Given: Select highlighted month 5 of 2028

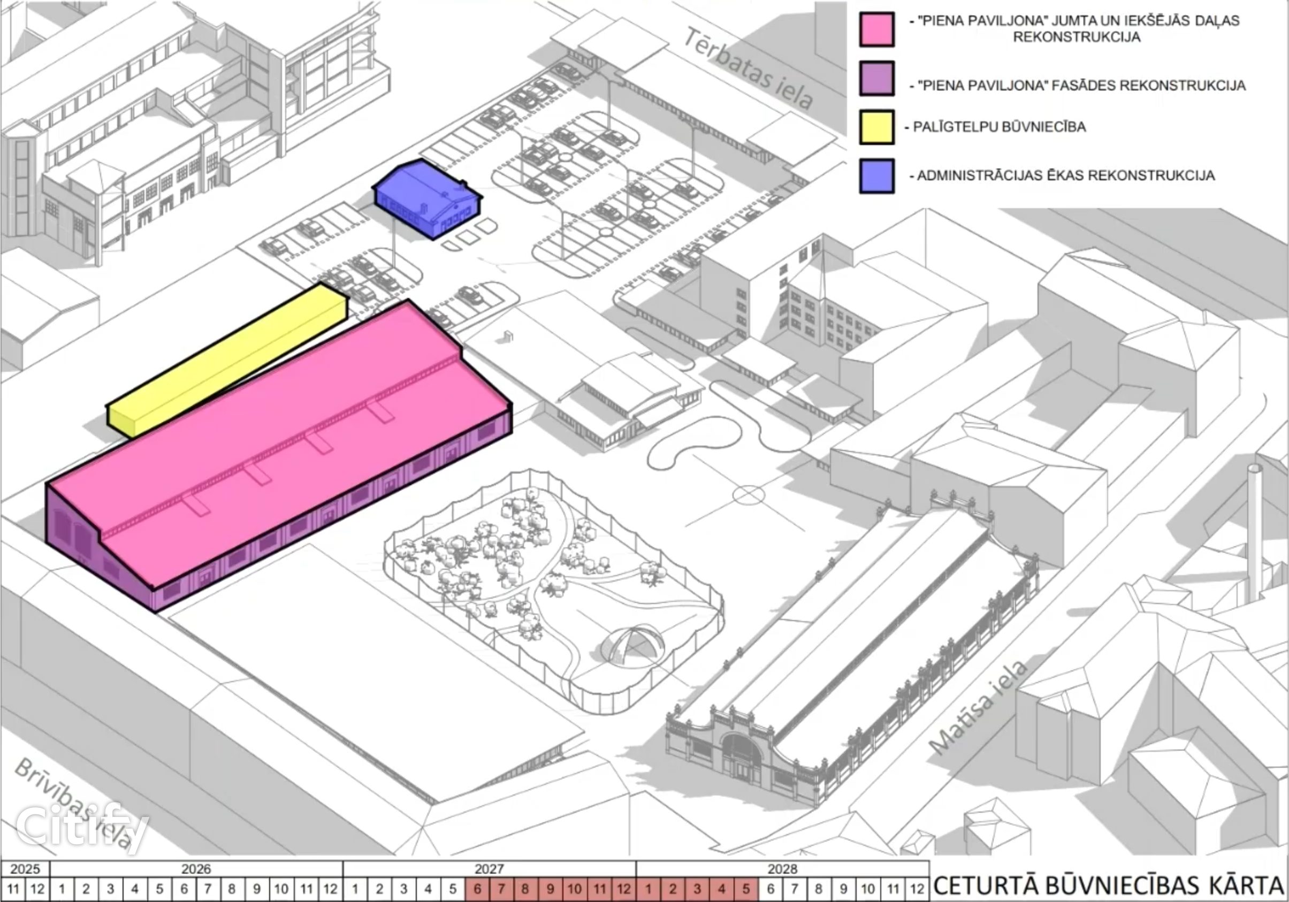Looking at the screenshot, I should coord(746,889).
